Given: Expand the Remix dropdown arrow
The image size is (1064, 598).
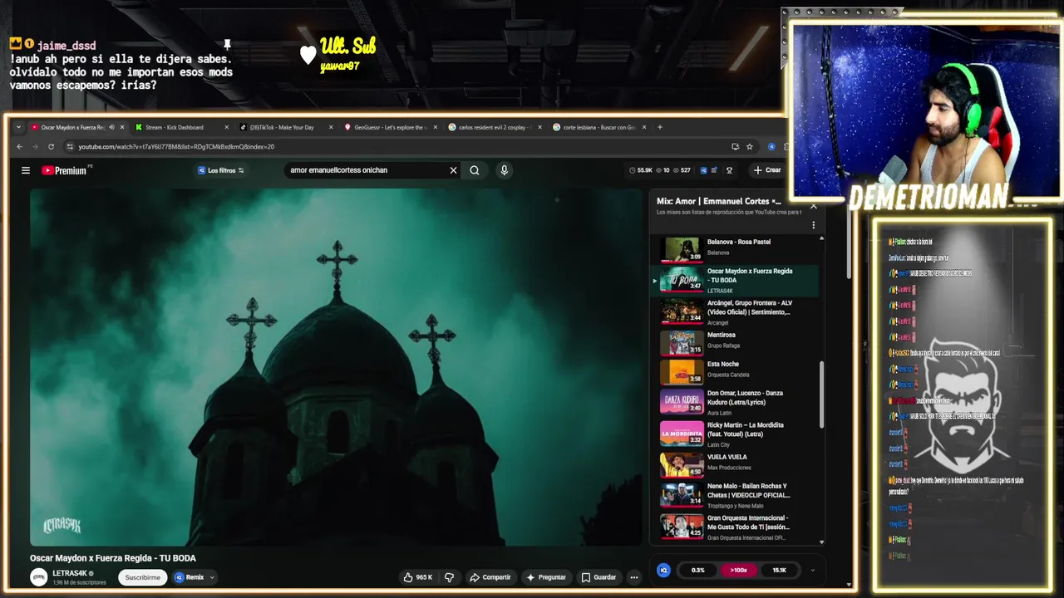Looking at the screenshot, I should click(x=212, y=577).
